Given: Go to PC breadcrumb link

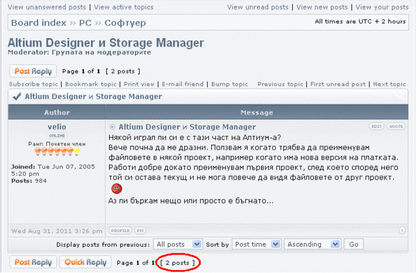Looking at the screenshot, I should tap(85, 23).
